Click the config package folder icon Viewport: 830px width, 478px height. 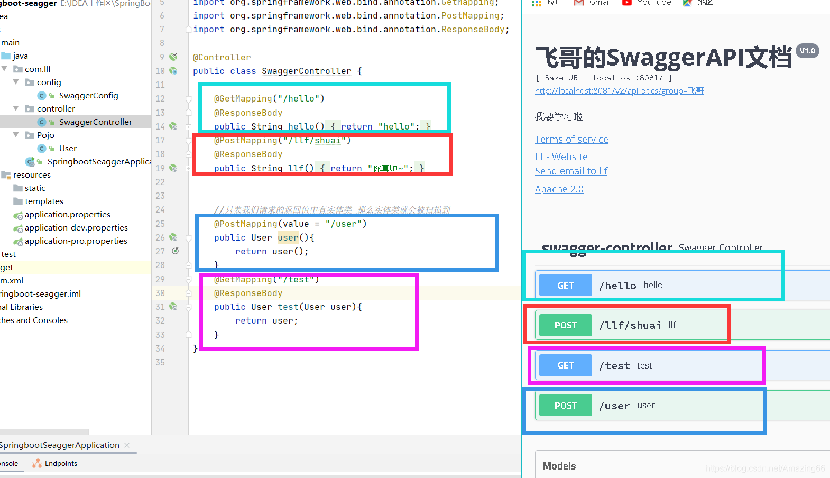coord(30,82)
